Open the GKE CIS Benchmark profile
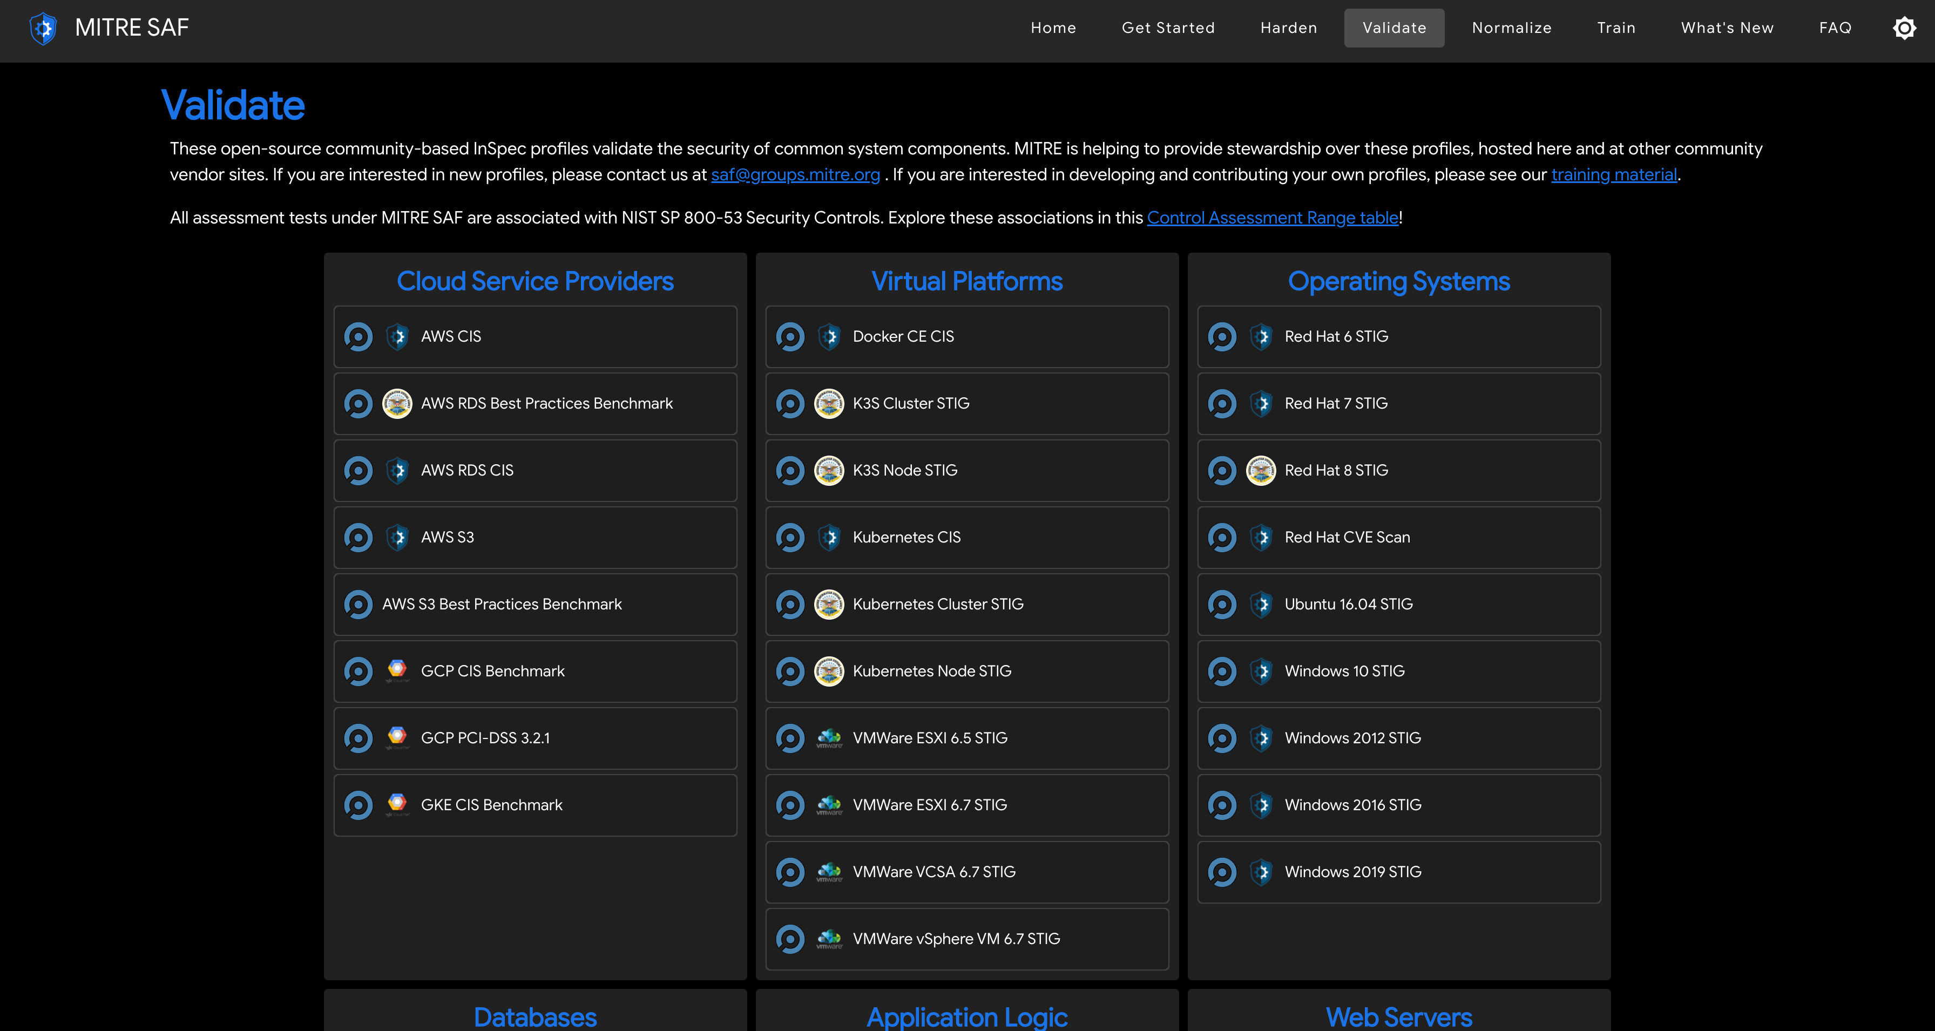Screen dimensions: 1935x1031 (536, 805)
